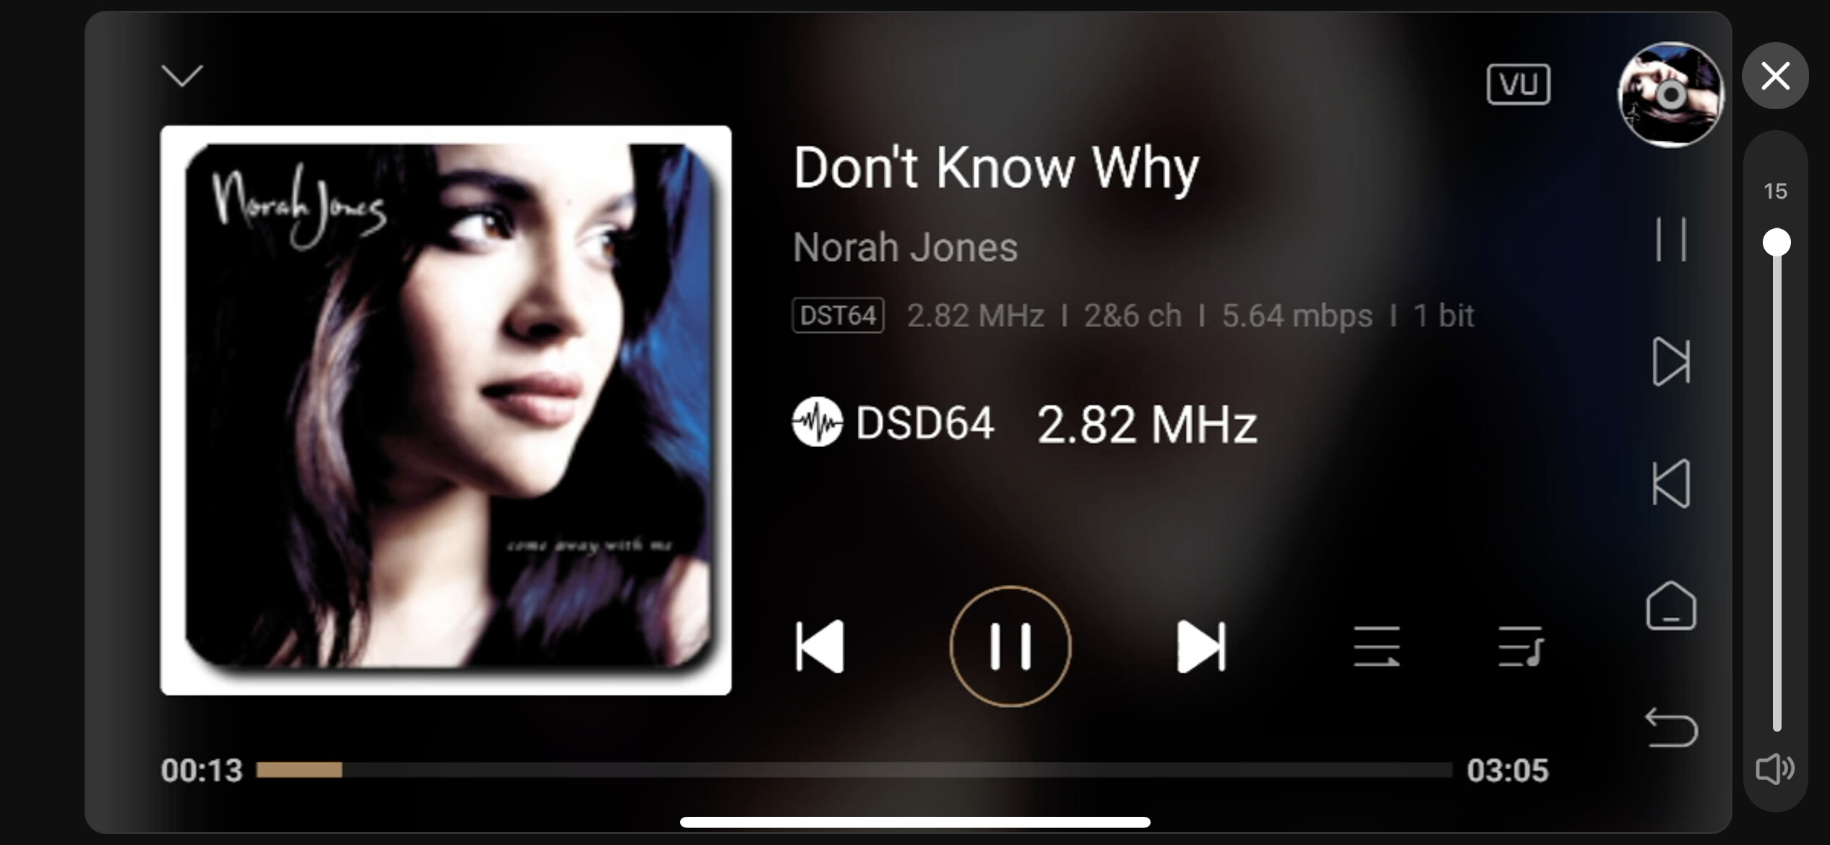The height and width of the screenshot is (845, 1830).
Task: Toggle the sequential play mode icon
Action: [x=1376, y=646]
